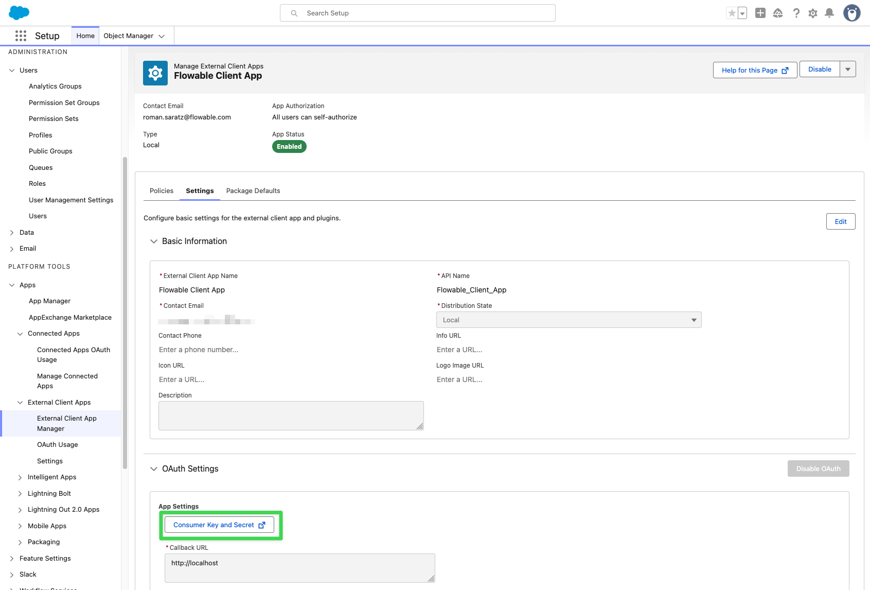The image size is (870, 590).
Task: Open the user profile avatar
Action: point(852,13)
